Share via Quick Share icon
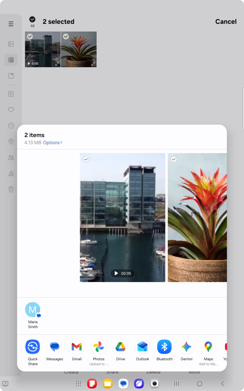Viewport: 244px width, 391px height. [33, 347]
